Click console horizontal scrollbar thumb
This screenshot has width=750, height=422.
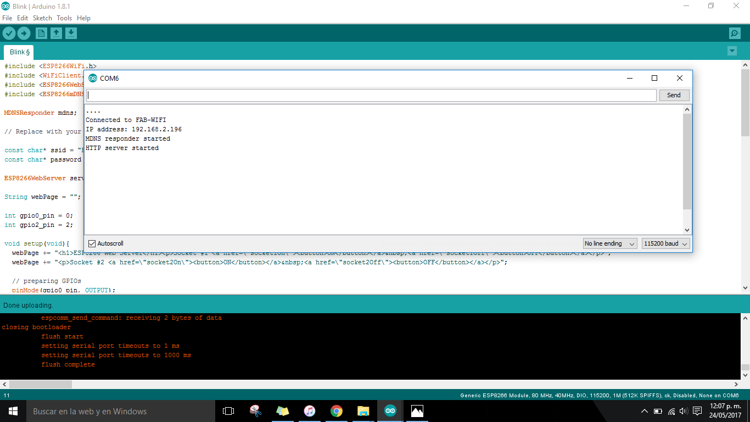click(41, 385)
